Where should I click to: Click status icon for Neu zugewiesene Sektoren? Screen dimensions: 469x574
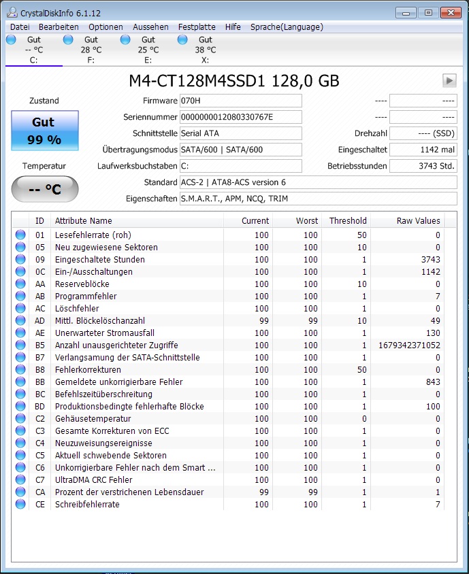(x=20, y=247)
